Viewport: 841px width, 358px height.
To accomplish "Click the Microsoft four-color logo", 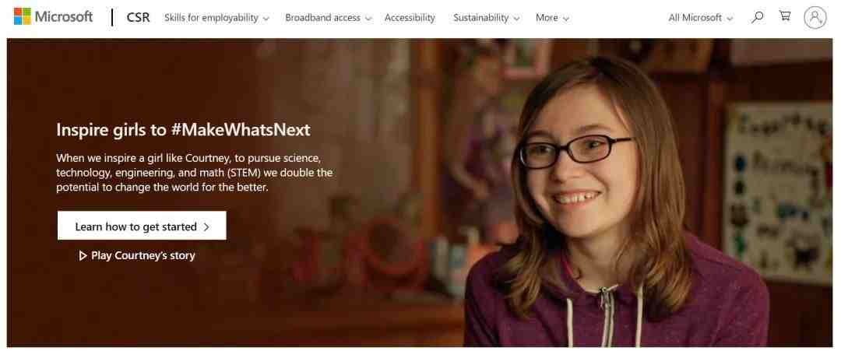I will point(23,16).
